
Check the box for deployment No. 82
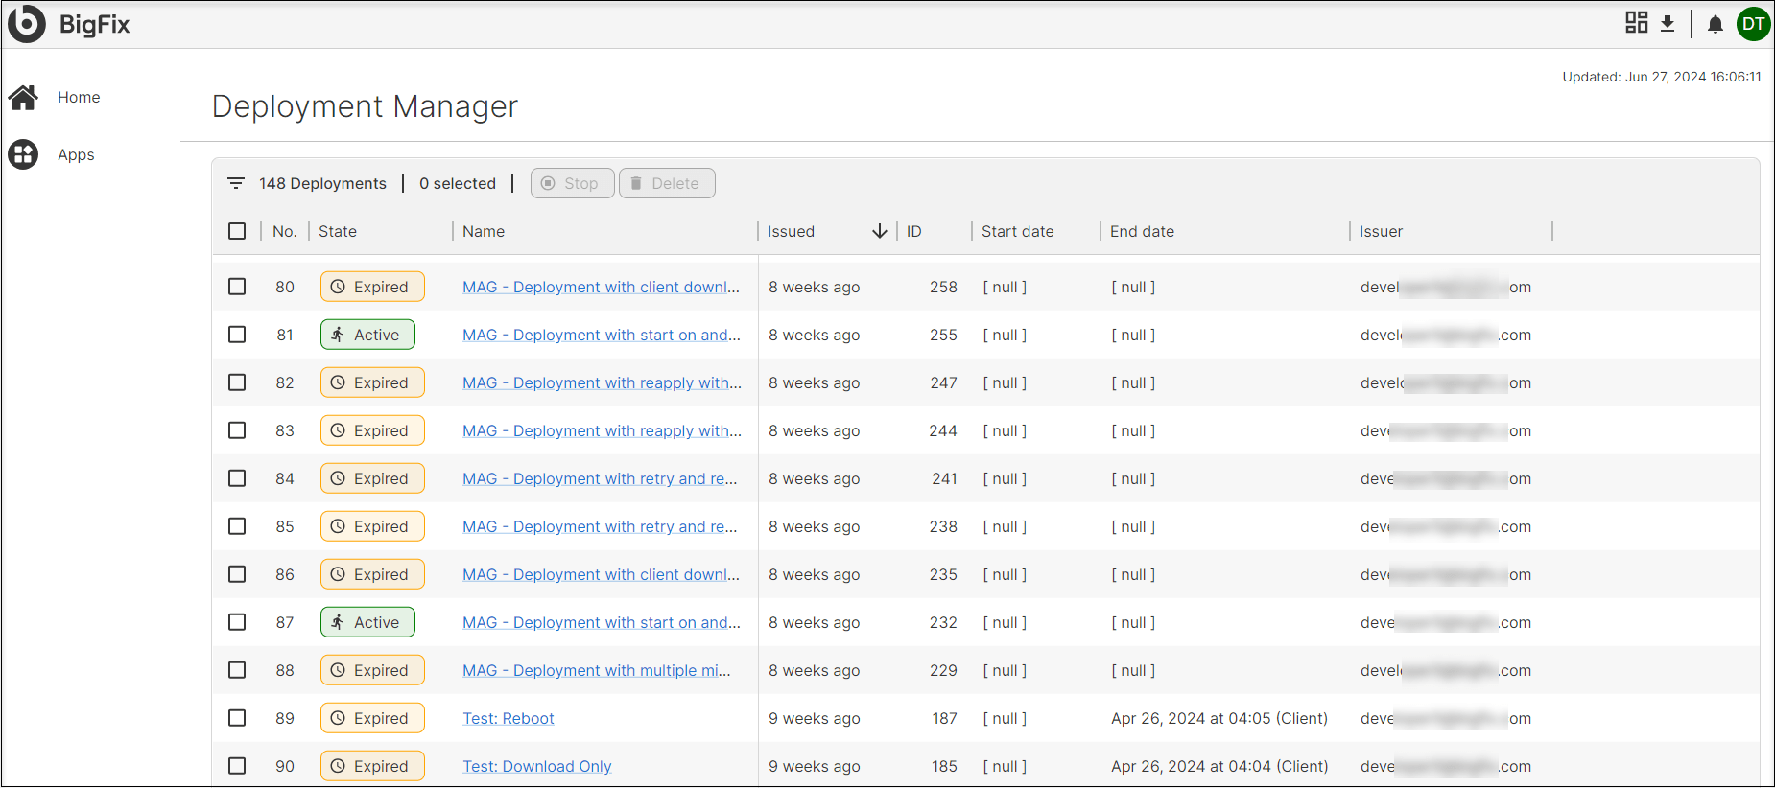click(x=237, y=382)
